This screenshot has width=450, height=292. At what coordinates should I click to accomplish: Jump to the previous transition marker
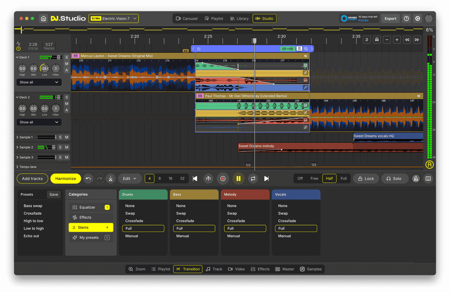tap(195, 179)
